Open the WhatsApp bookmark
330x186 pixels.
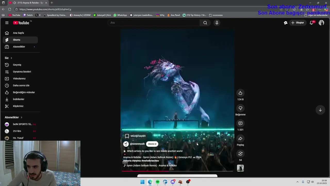120,15
